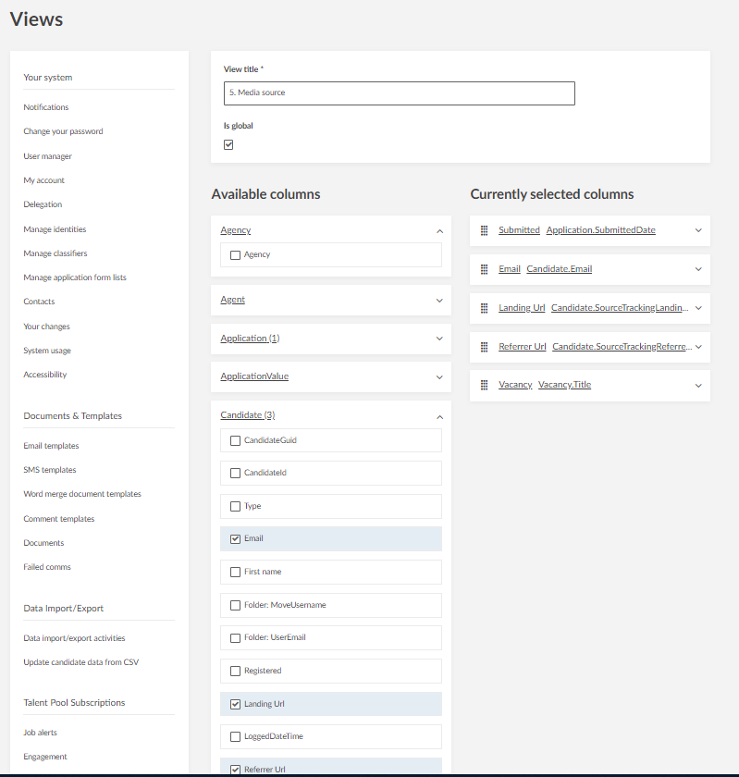Image resolution: width=739 pixels, height=777 pixels.
Task: Collapse the Agency section chevron
Action: coord(439,231)
